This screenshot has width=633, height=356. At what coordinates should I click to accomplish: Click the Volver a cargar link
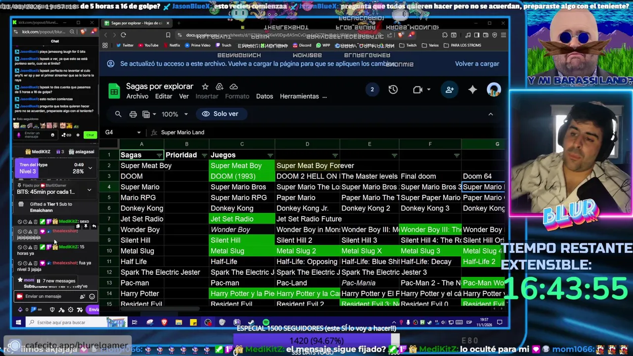tap(477, 64)
